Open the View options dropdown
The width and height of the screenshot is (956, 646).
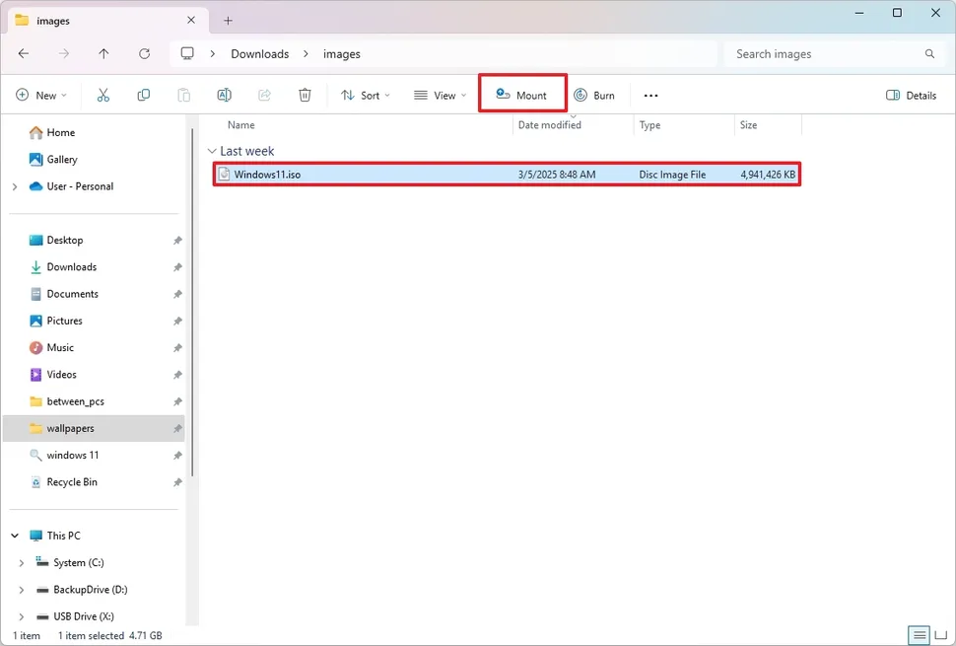tap(440, 95)
